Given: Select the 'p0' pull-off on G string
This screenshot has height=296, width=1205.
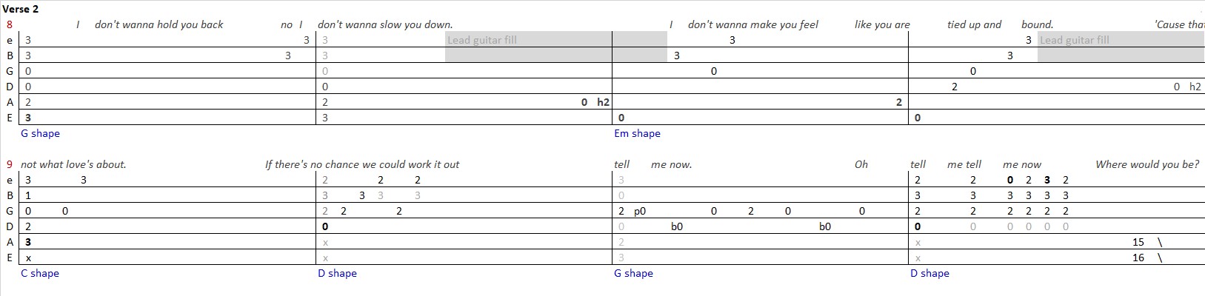Looking at the screenshot, I should [640, 211].
